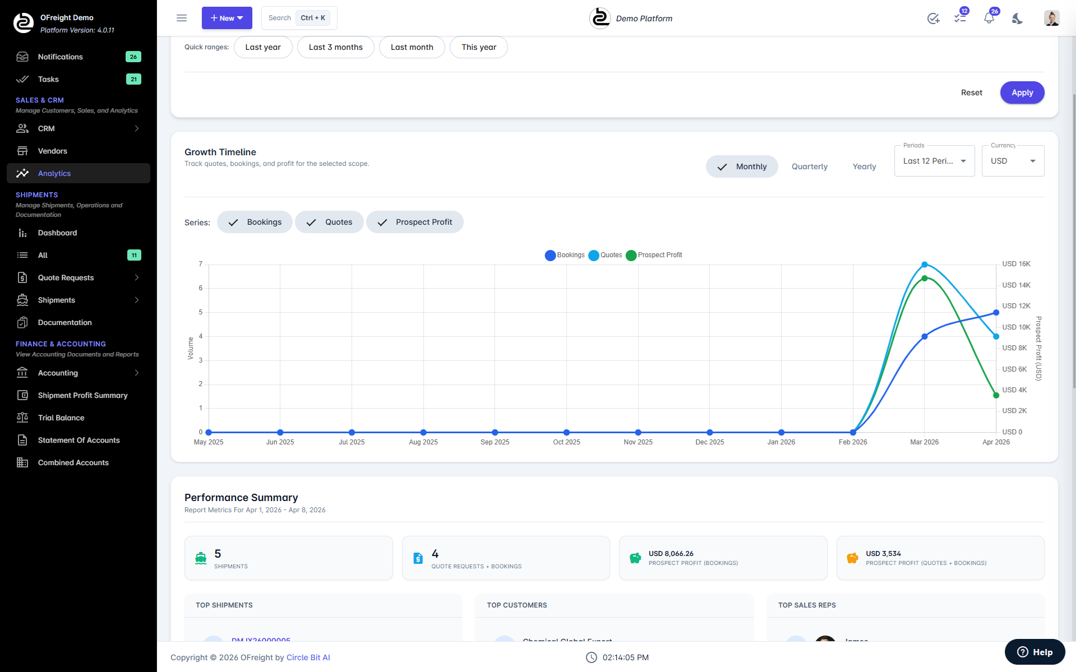The width and height of the screenshot is (1076, 672).
Task: Disable the Quotes series chip
Action: (x=329, y=222)
